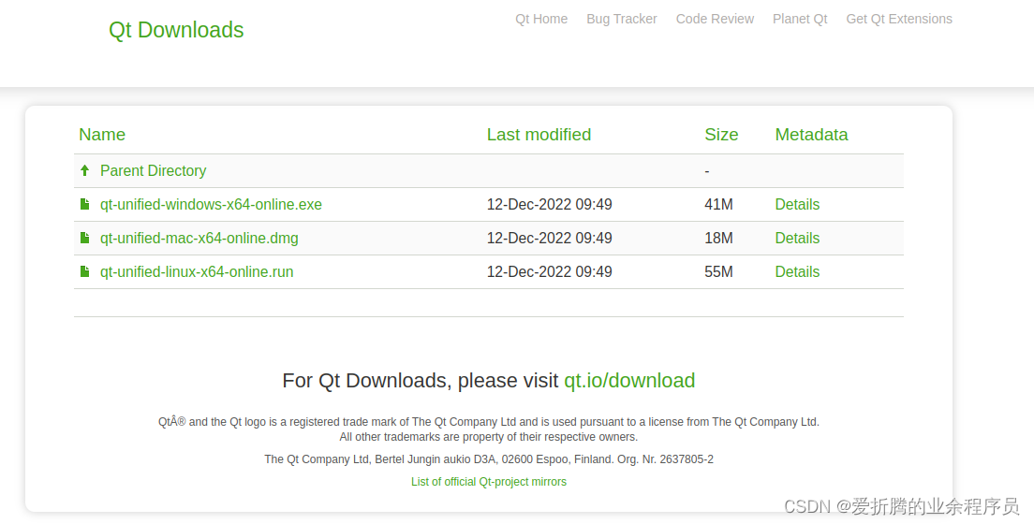Sort by the Size column header

point(721,135)
